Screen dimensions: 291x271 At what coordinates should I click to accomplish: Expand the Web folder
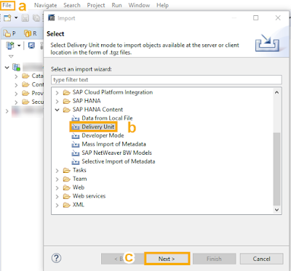click(x=57, y=188)
